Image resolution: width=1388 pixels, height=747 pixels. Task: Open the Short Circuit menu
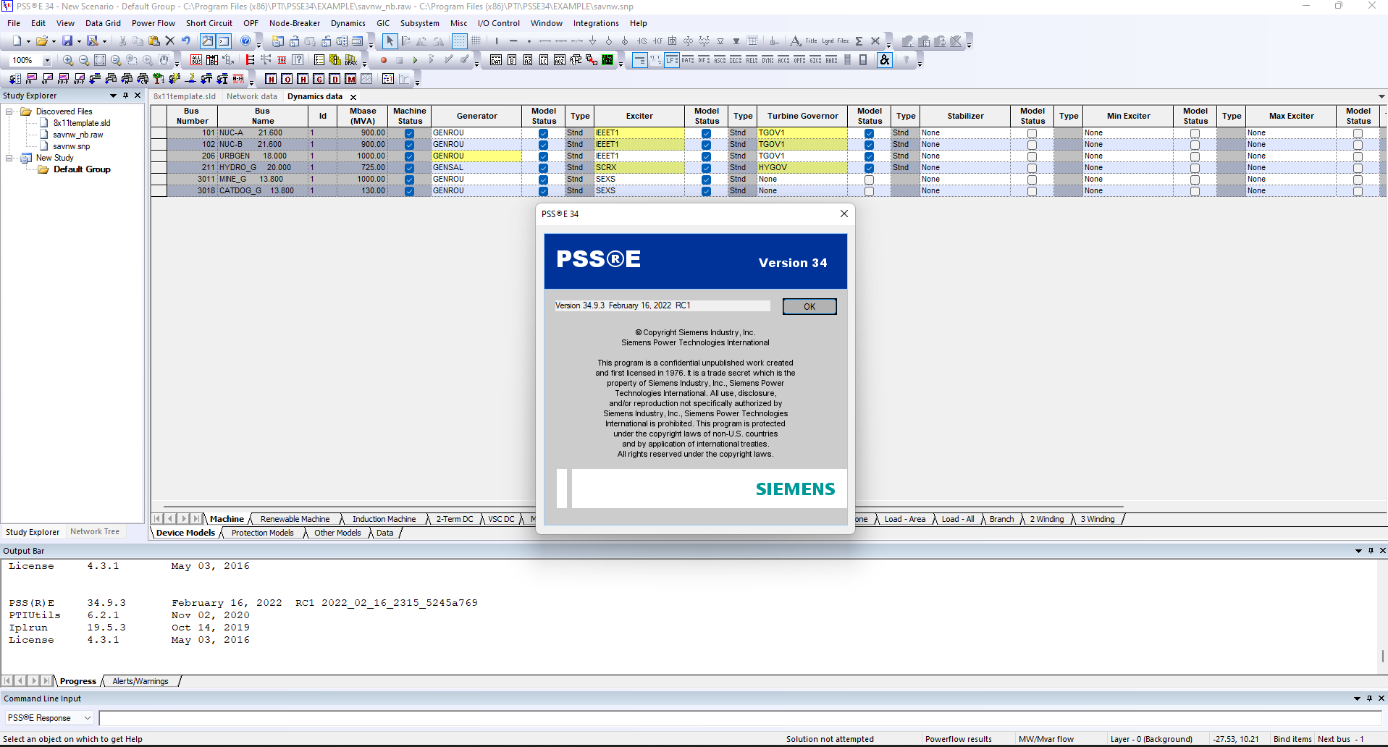pos(209,23)
